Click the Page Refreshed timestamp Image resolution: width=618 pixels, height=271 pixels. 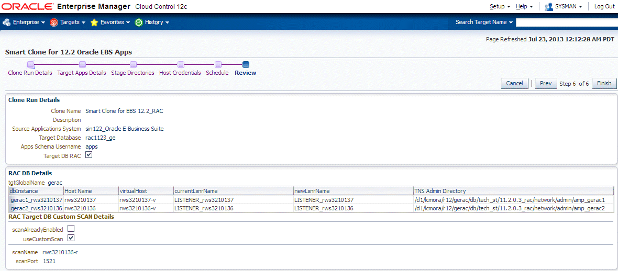[550, 39]
